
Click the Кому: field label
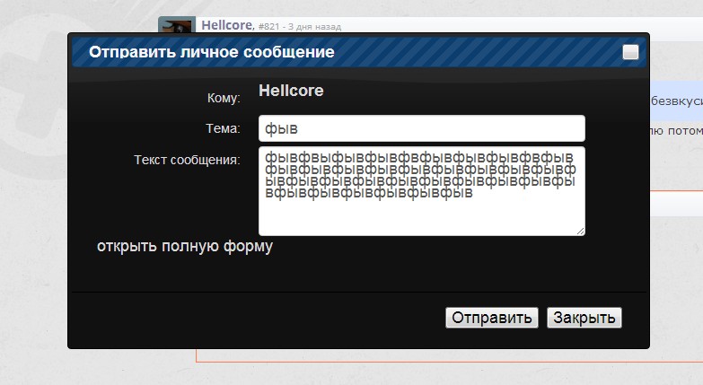tap(224, 98)
